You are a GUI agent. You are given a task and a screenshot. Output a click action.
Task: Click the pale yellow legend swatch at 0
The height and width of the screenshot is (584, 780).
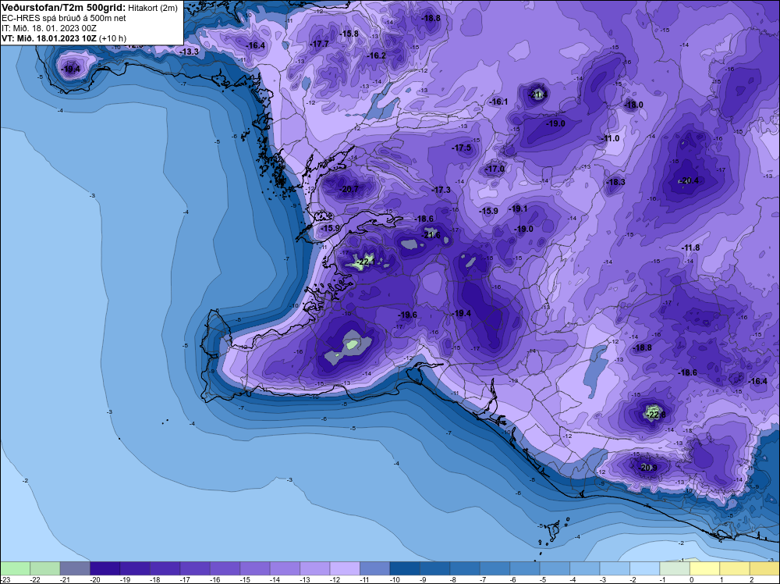click(x=704, y=568)
